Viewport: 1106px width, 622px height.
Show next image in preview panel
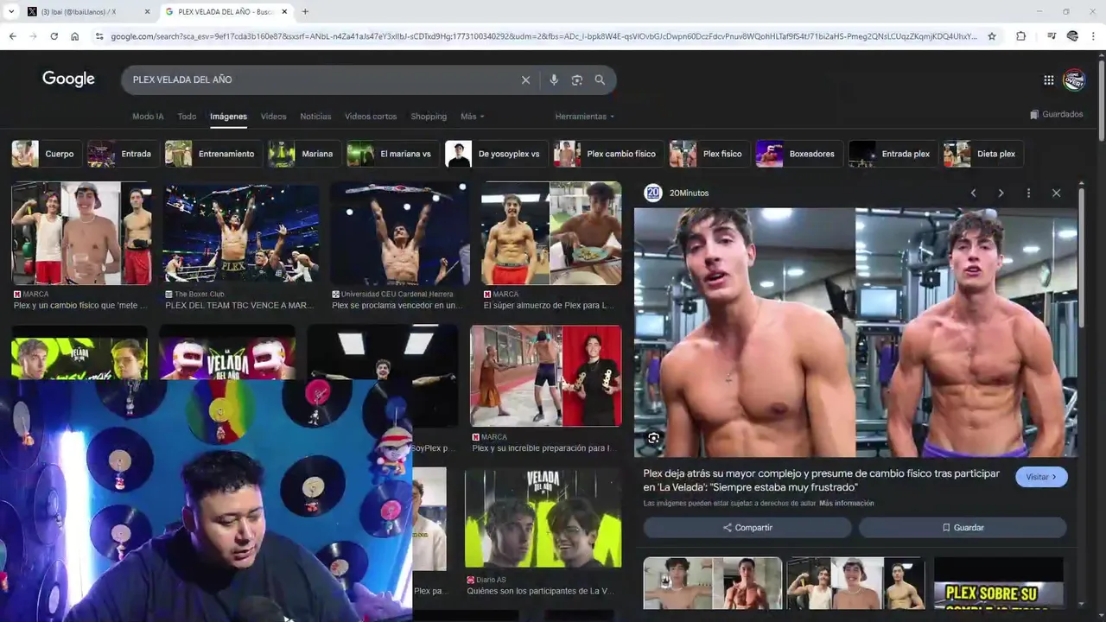coord(1001,193)
